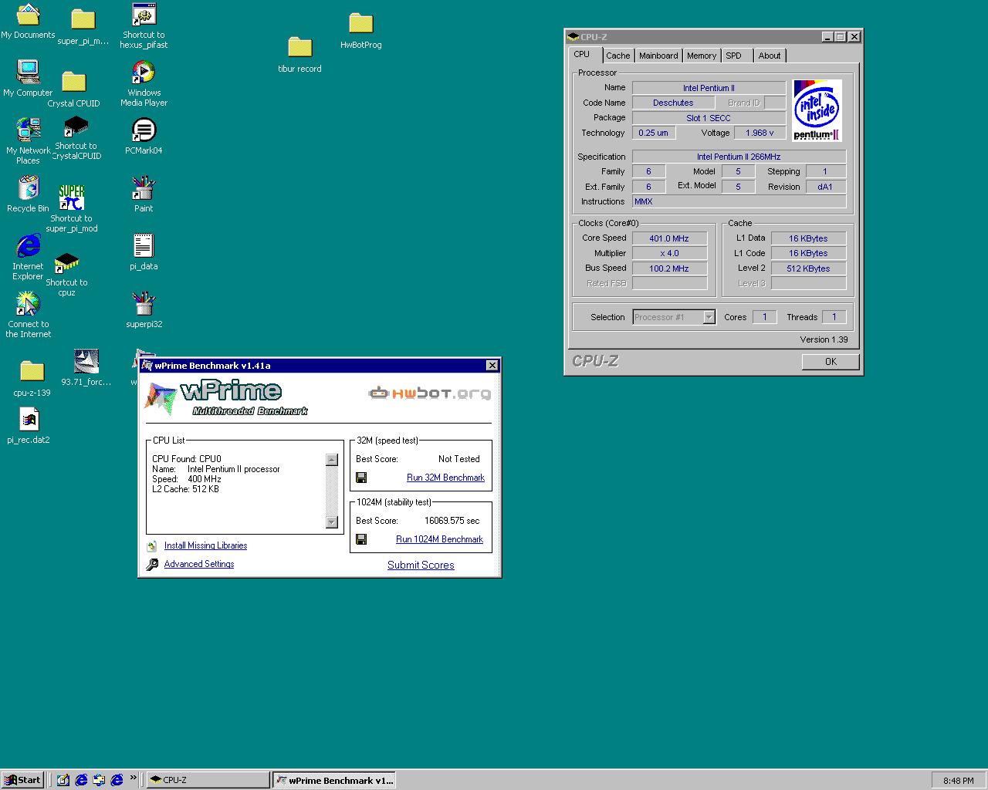
Task: Click Install Missing Libraries link
Action: click(x=205, y=545)
